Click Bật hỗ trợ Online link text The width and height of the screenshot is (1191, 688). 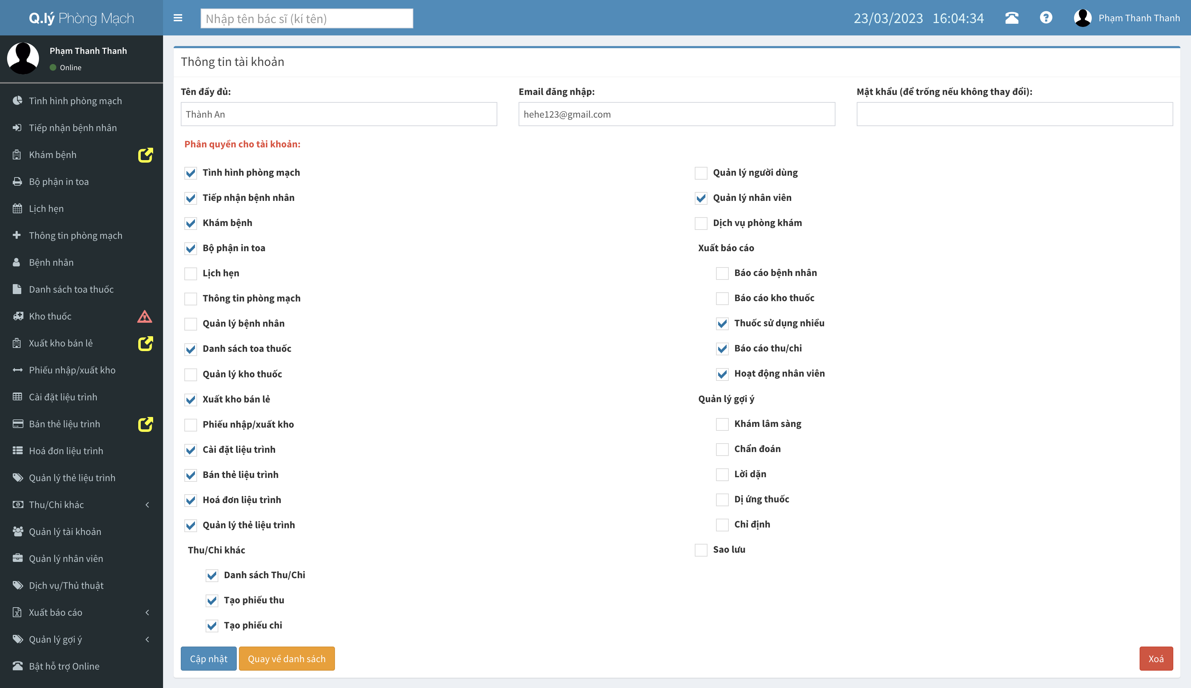coord(64,666)
